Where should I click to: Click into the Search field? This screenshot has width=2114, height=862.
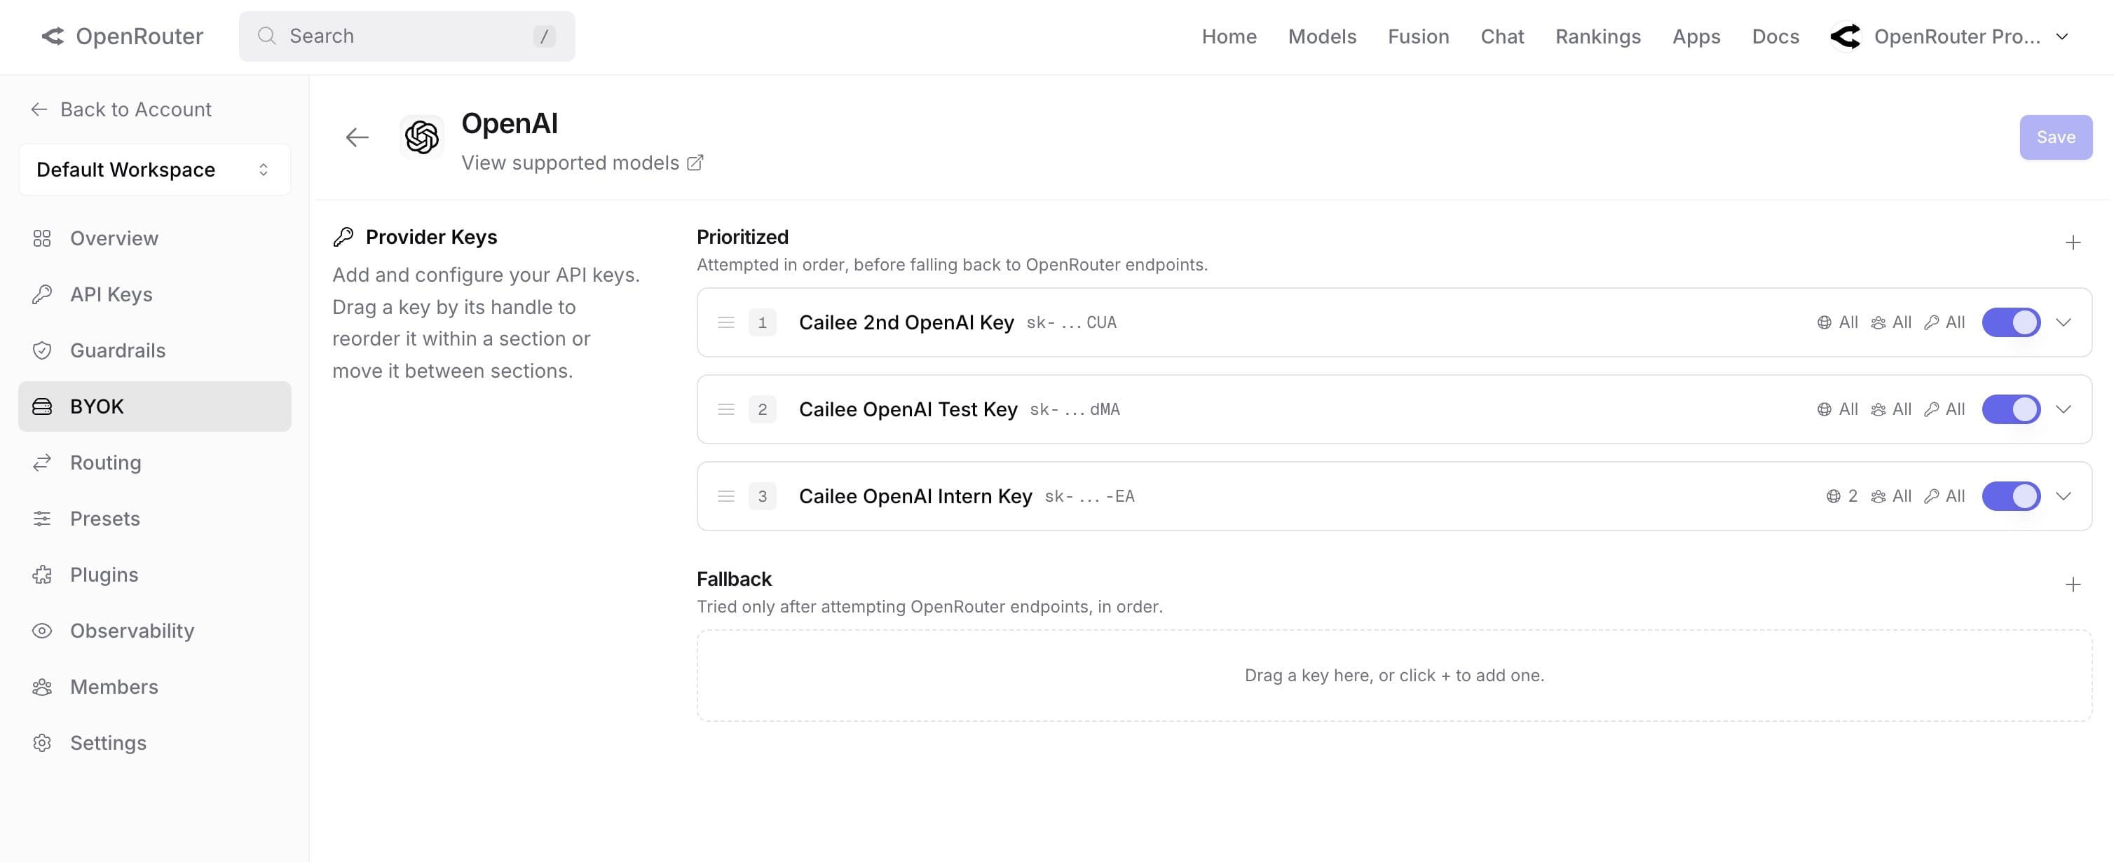tap(407, 36)
